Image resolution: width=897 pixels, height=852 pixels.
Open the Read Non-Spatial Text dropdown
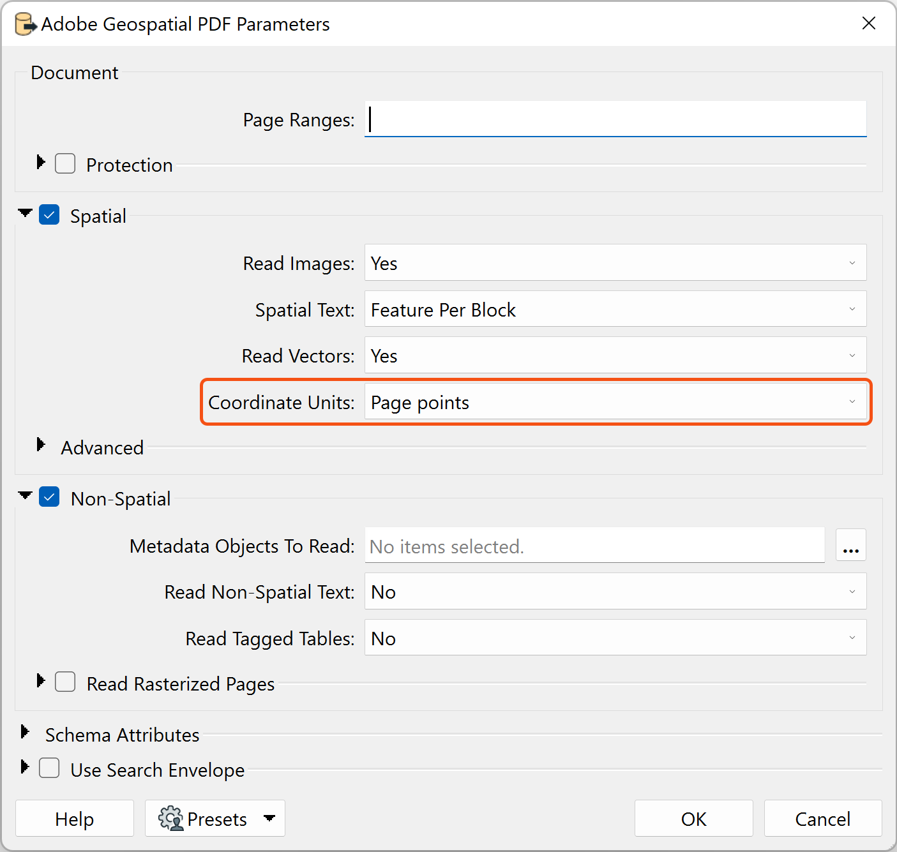tap(615, 591)
